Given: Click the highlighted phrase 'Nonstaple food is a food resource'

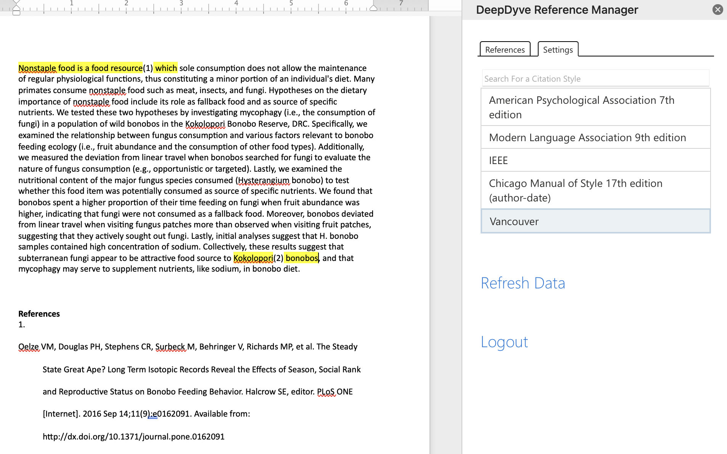Looking at the screenshot, I should click(80, 68).
